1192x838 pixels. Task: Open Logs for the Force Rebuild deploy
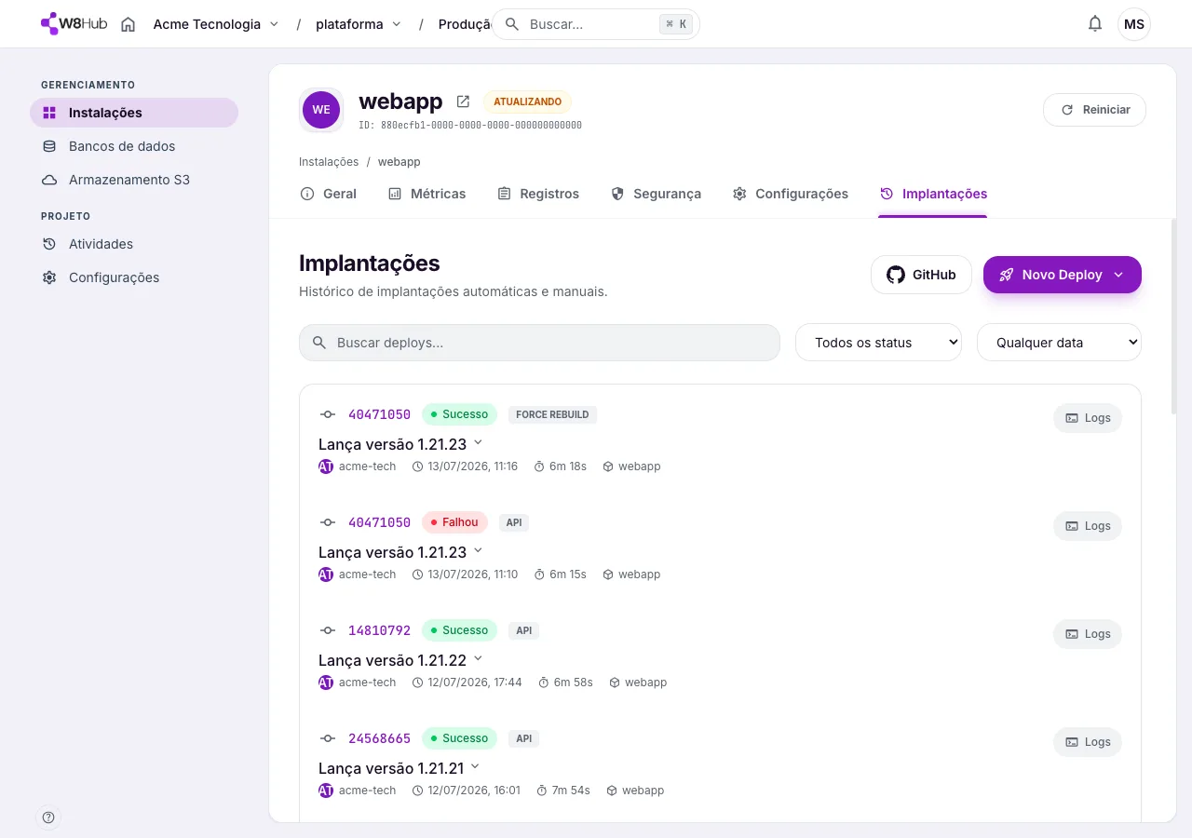click(x=1088, y=418)
